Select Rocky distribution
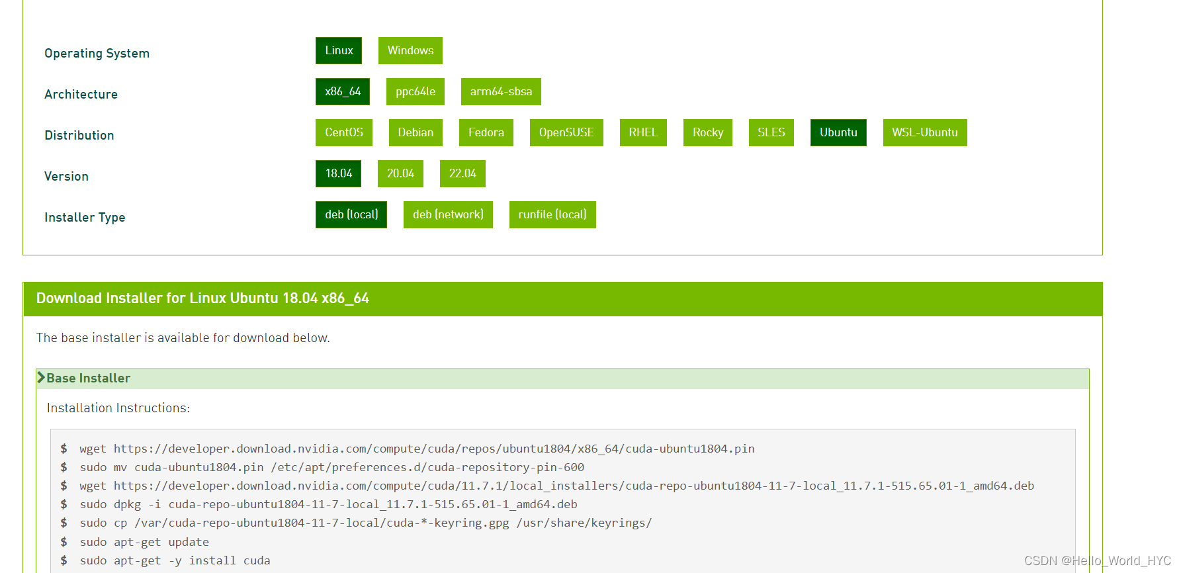 [x=708, y=132]
